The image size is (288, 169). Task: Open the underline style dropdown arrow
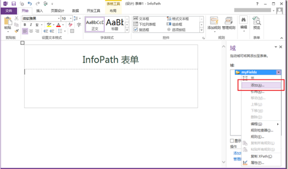click(x=41, y=25)
